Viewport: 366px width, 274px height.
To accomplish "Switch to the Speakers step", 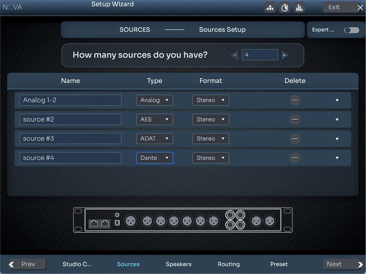I will 178,264.
